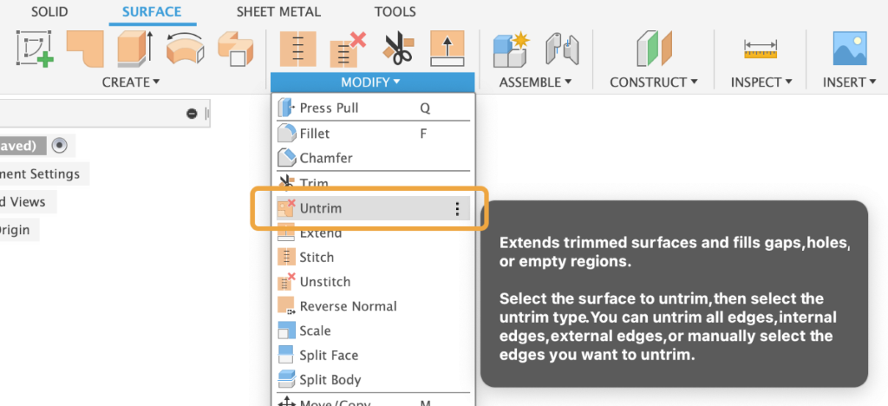
Task: Choose Split Face from the Modify menu
Action: (x=329, y=356)
